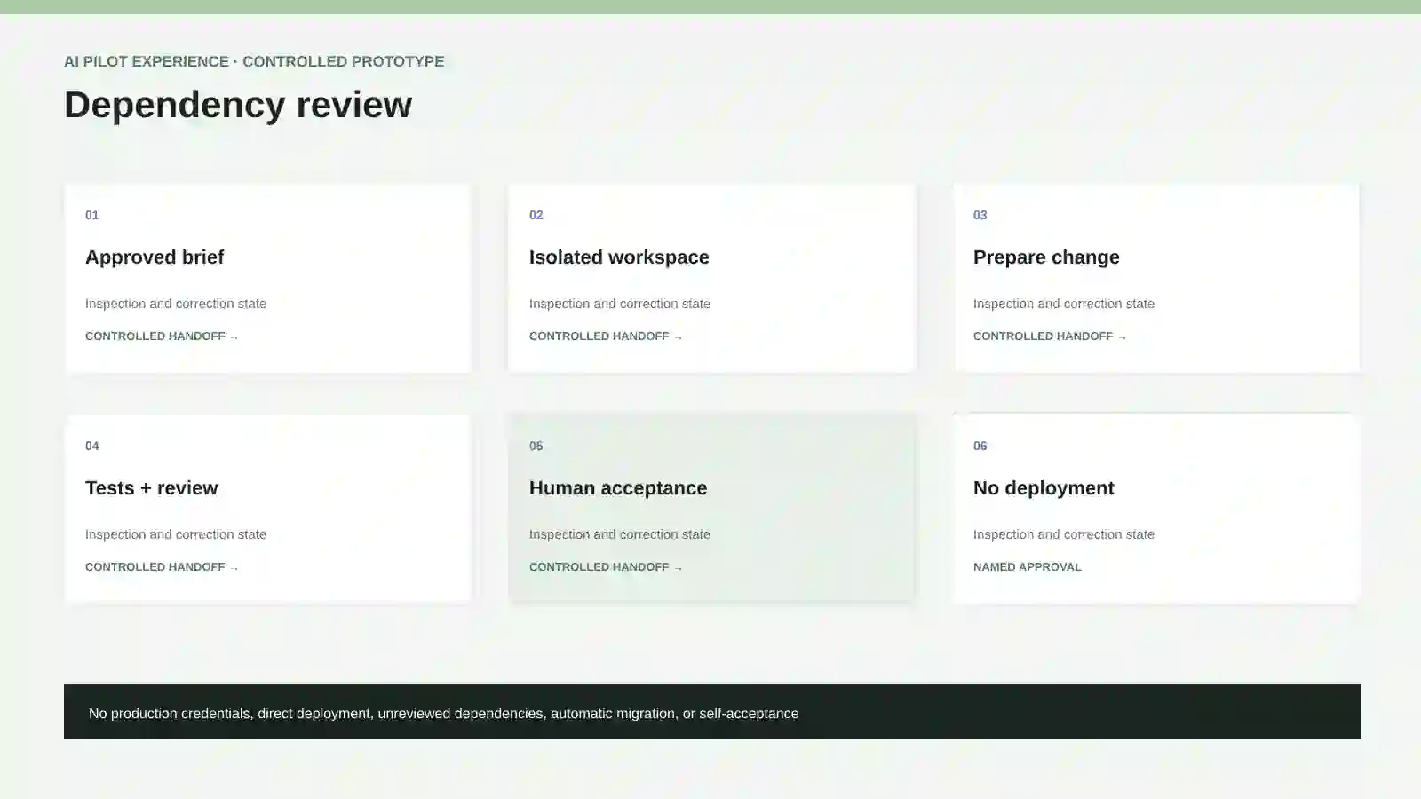This screenshot has height=799, width=1421.
Task: Click Controlled Handoff link under Tests + review
Action: 162,567
